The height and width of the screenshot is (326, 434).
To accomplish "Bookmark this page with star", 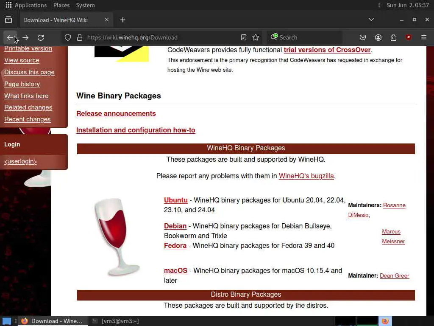I will 256,37.
